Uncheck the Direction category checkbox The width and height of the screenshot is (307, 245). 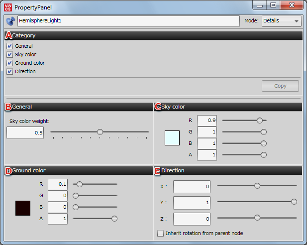(10, 71)
